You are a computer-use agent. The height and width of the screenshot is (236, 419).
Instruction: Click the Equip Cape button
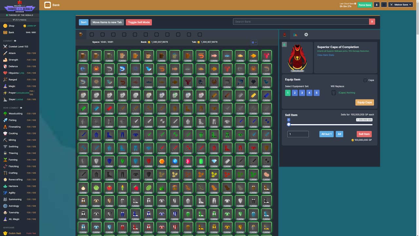point(365,102)
